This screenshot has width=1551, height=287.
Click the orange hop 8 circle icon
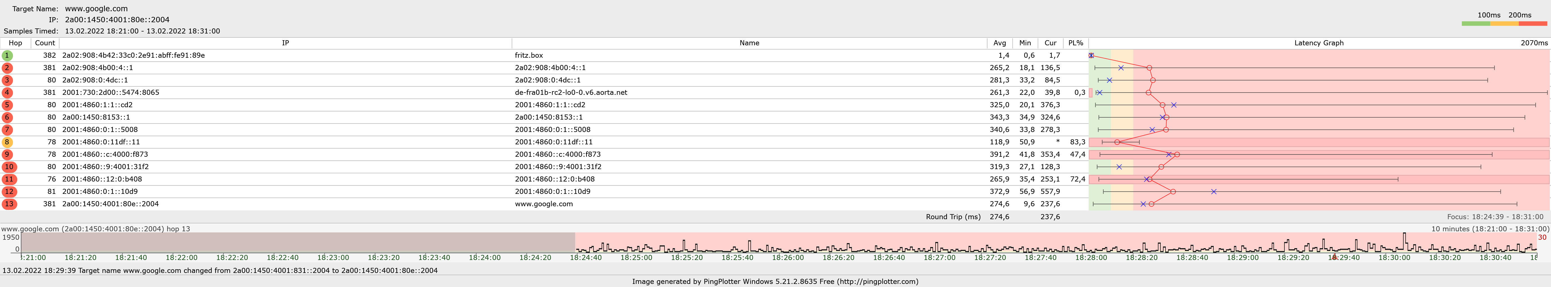(x=7, y=142)
